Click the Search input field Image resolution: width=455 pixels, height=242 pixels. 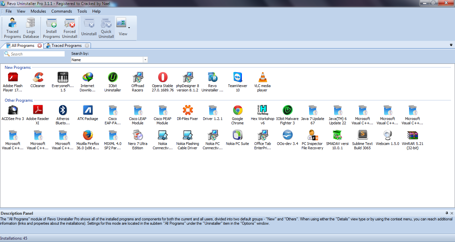[x=34, y=54]
